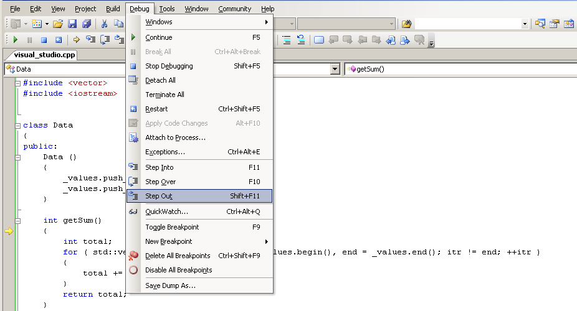The image size is (577, 311).
Task: Click the Save All toolbar icon
Action: point(87,24)
